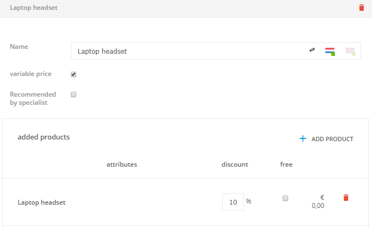Click the discount percentage input box
Screen dimensions: 372x228
[x=233, y=202]
